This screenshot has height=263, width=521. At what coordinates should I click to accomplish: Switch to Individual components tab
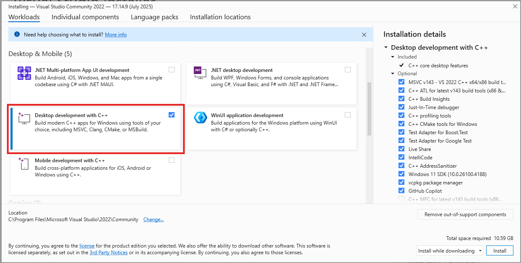pyautogui.click(x=85, y=17)
